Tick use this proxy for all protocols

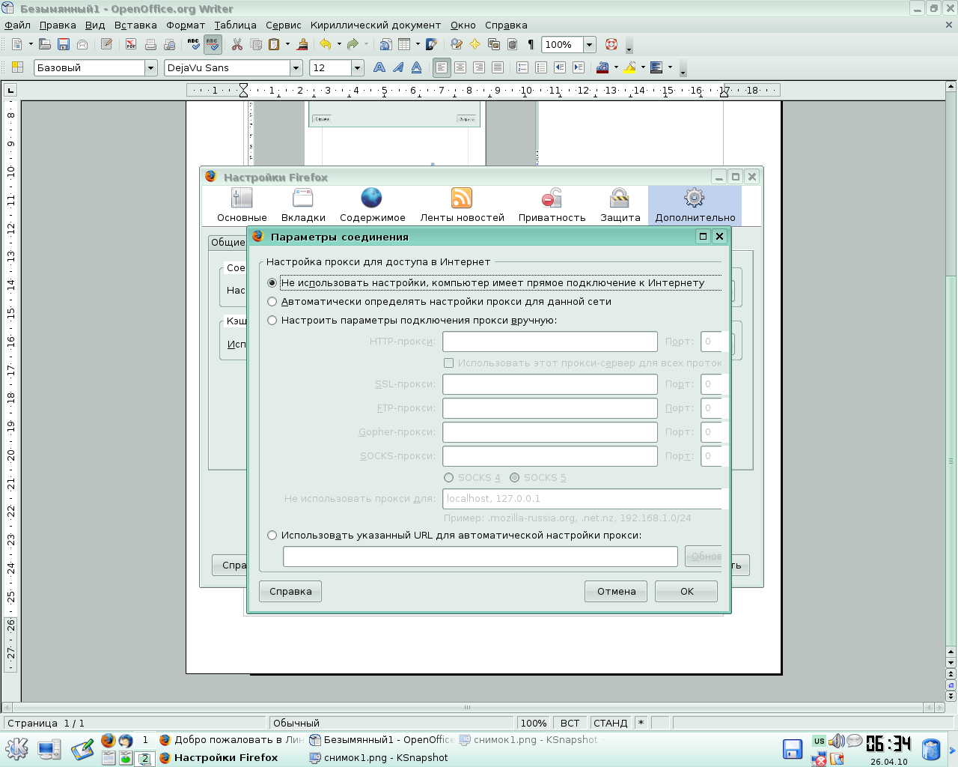pyautogui.click(x=449, y=363)
